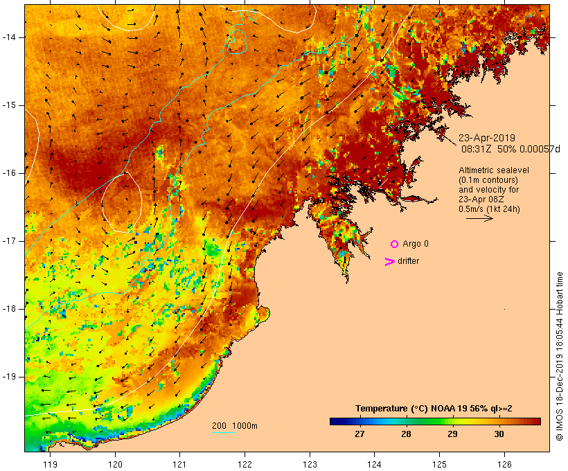Click the IMOS copyright timestamp text

tap(559, 357)
